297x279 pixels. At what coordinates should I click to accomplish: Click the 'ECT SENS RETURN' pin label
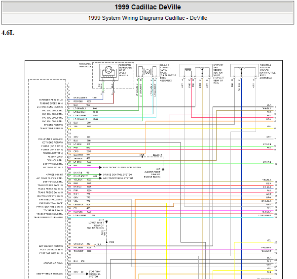pos(52,142)
